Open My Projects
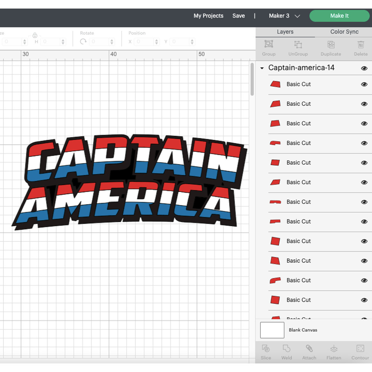This screenshot has width=372, height=372. (208, 16)
